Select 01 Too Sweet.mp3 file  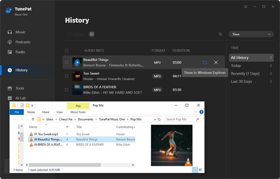[46, 134]
